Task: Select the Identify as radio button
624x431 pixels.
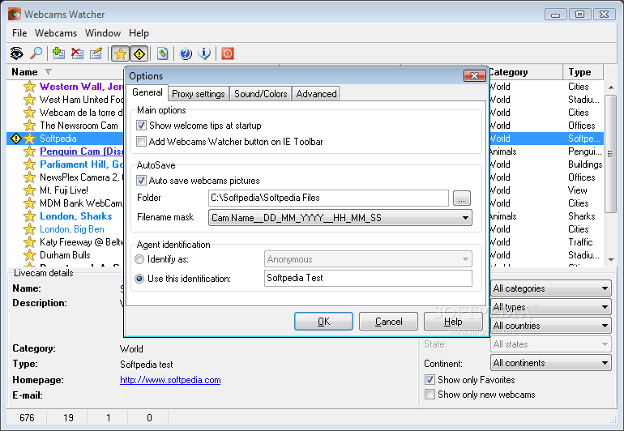Action: (x=139, y=259)
